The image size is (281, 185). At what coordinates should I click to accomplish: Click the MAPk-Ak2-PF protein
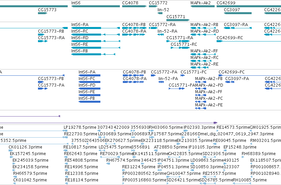[x=209, y=92]
